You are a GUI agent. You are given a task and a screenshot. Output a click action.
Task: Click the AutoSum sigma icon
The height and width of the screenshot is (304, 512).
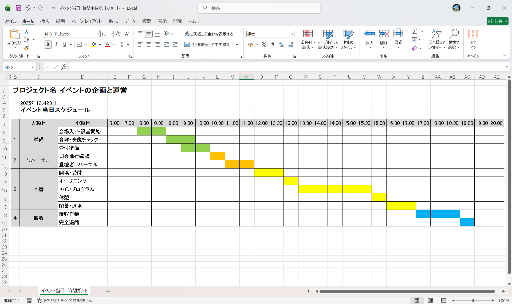pos(414,31)
